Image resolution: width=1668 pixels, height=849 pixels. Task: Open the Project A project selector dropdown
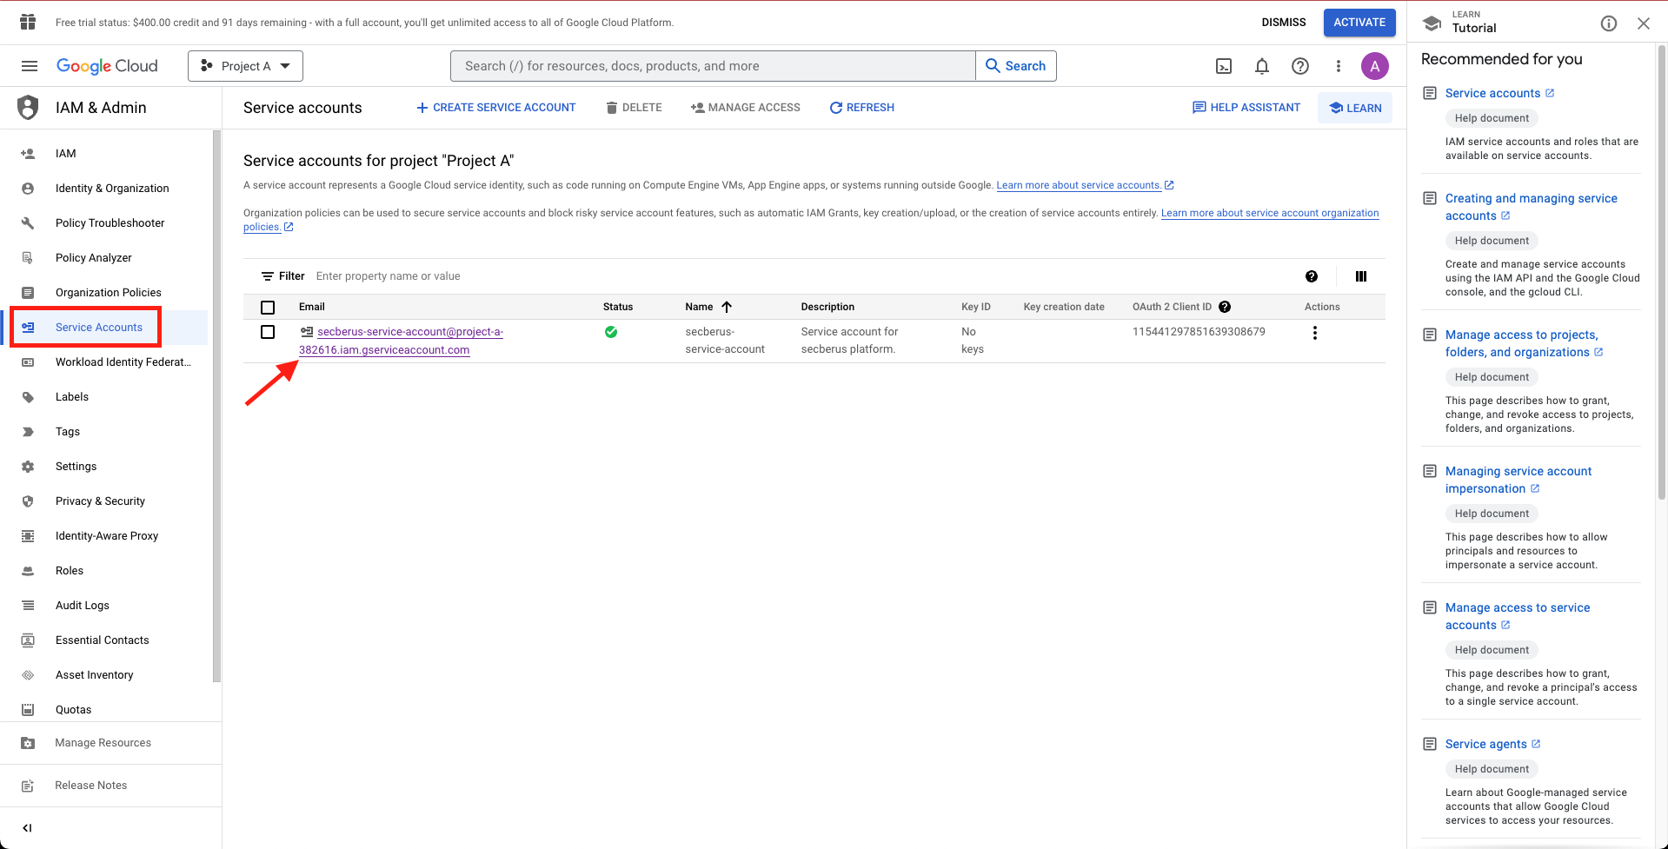(245, 66)
